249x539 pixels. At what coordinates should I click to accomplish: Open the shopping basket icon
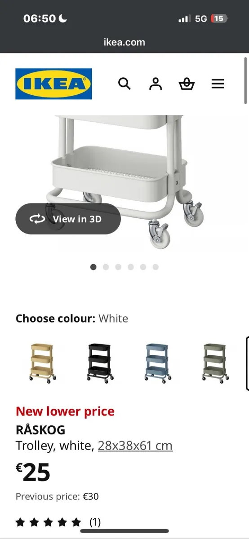187,84
